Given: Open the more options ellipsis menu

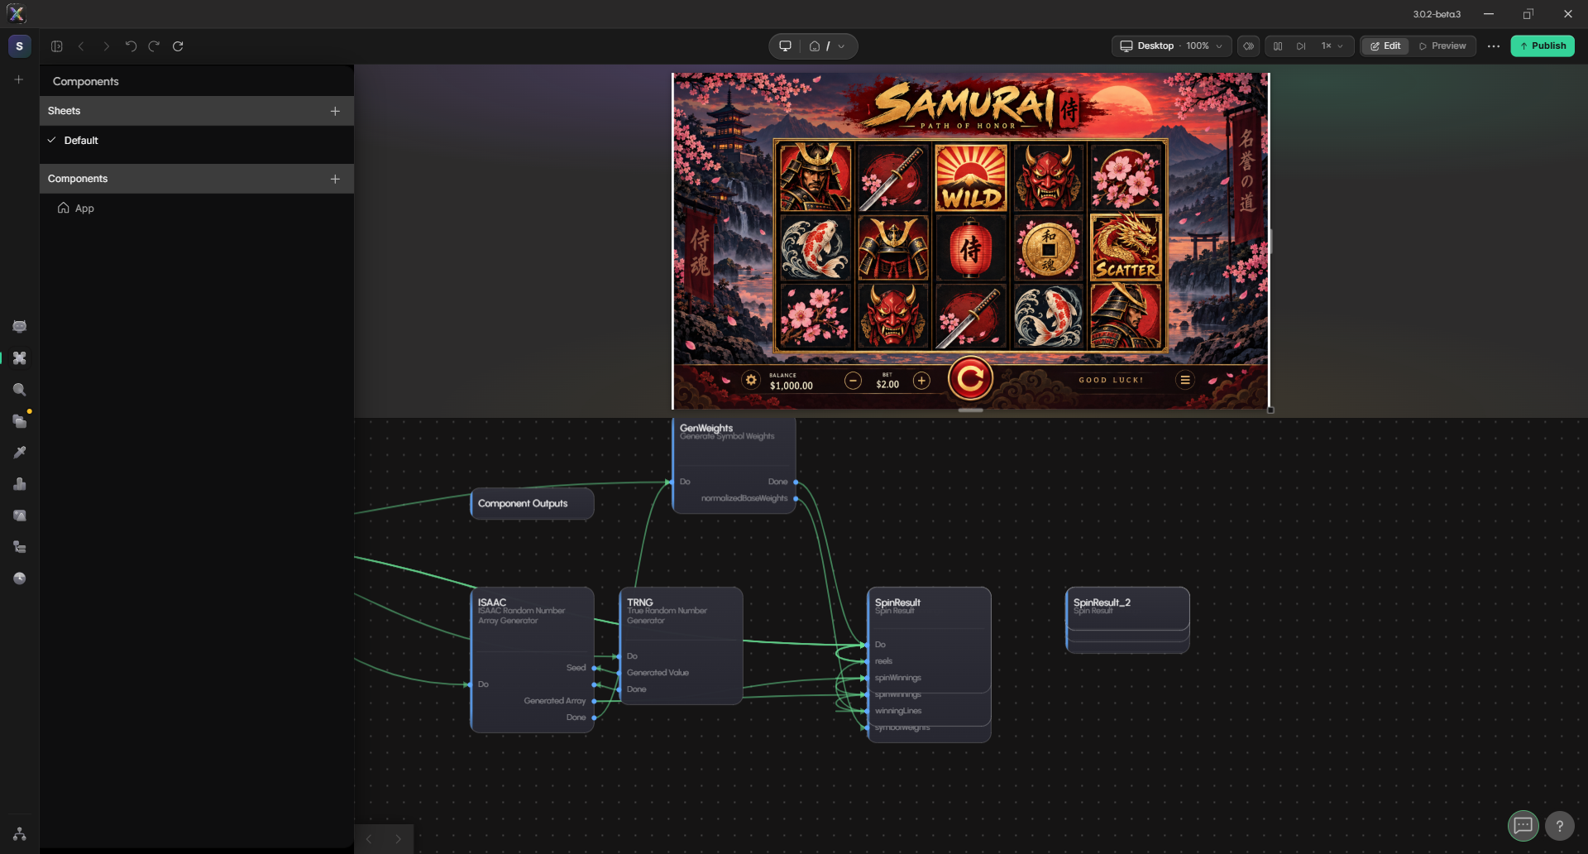Looking at the screenshot, I should 1493,46.
